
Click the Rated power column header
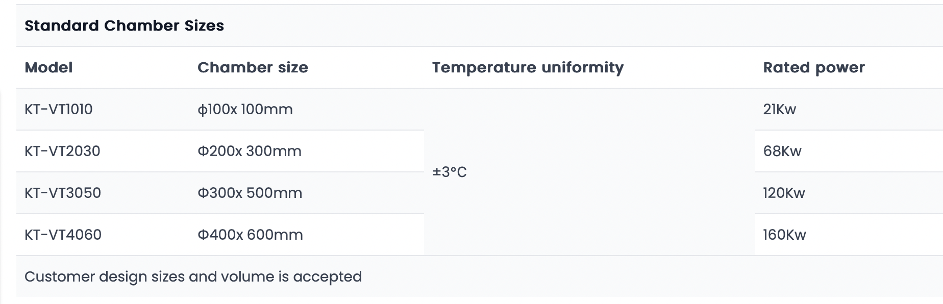(x=814, y=67)
